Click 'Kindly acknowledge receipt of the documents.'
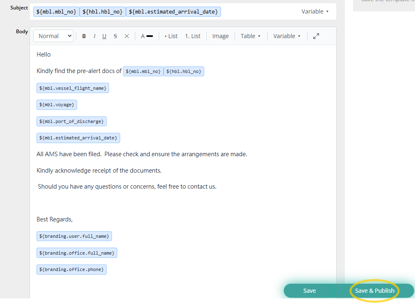The width and height of the screenshot is (415, 303). [x=99, y=171]
